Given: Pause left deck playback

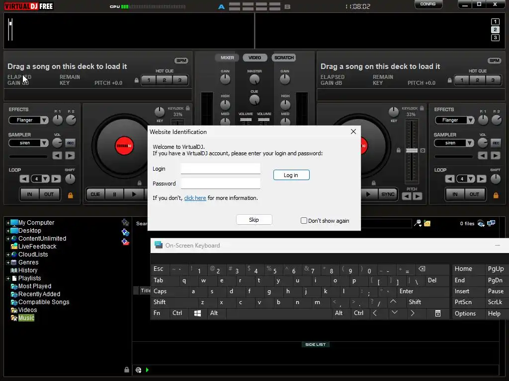Looking at the screenshot, I should (x=114, y=194).
